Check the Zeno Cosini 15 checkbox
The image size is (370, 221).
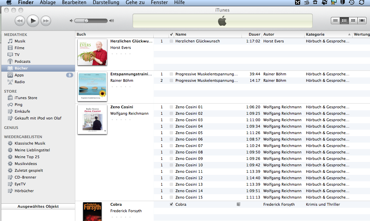[x=171, y=197]
